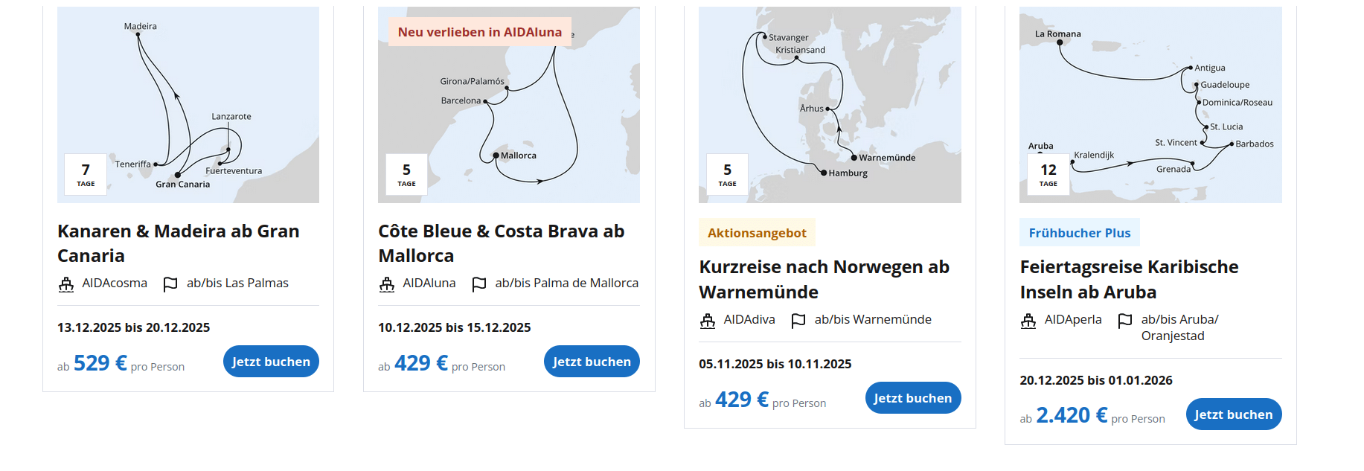Viewport: 1364px width, 471px height.
Task: Click the flag icon by ab/bis Warnemünde
Action: [798, 321]
